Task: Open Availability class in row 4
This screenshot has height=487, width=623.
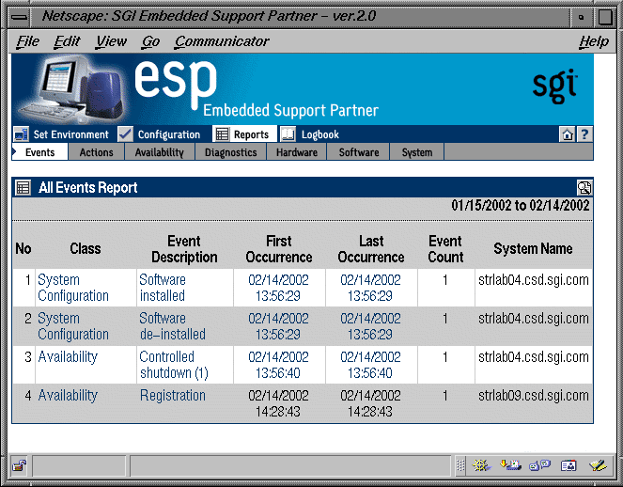Action: [x=68, y=396]
